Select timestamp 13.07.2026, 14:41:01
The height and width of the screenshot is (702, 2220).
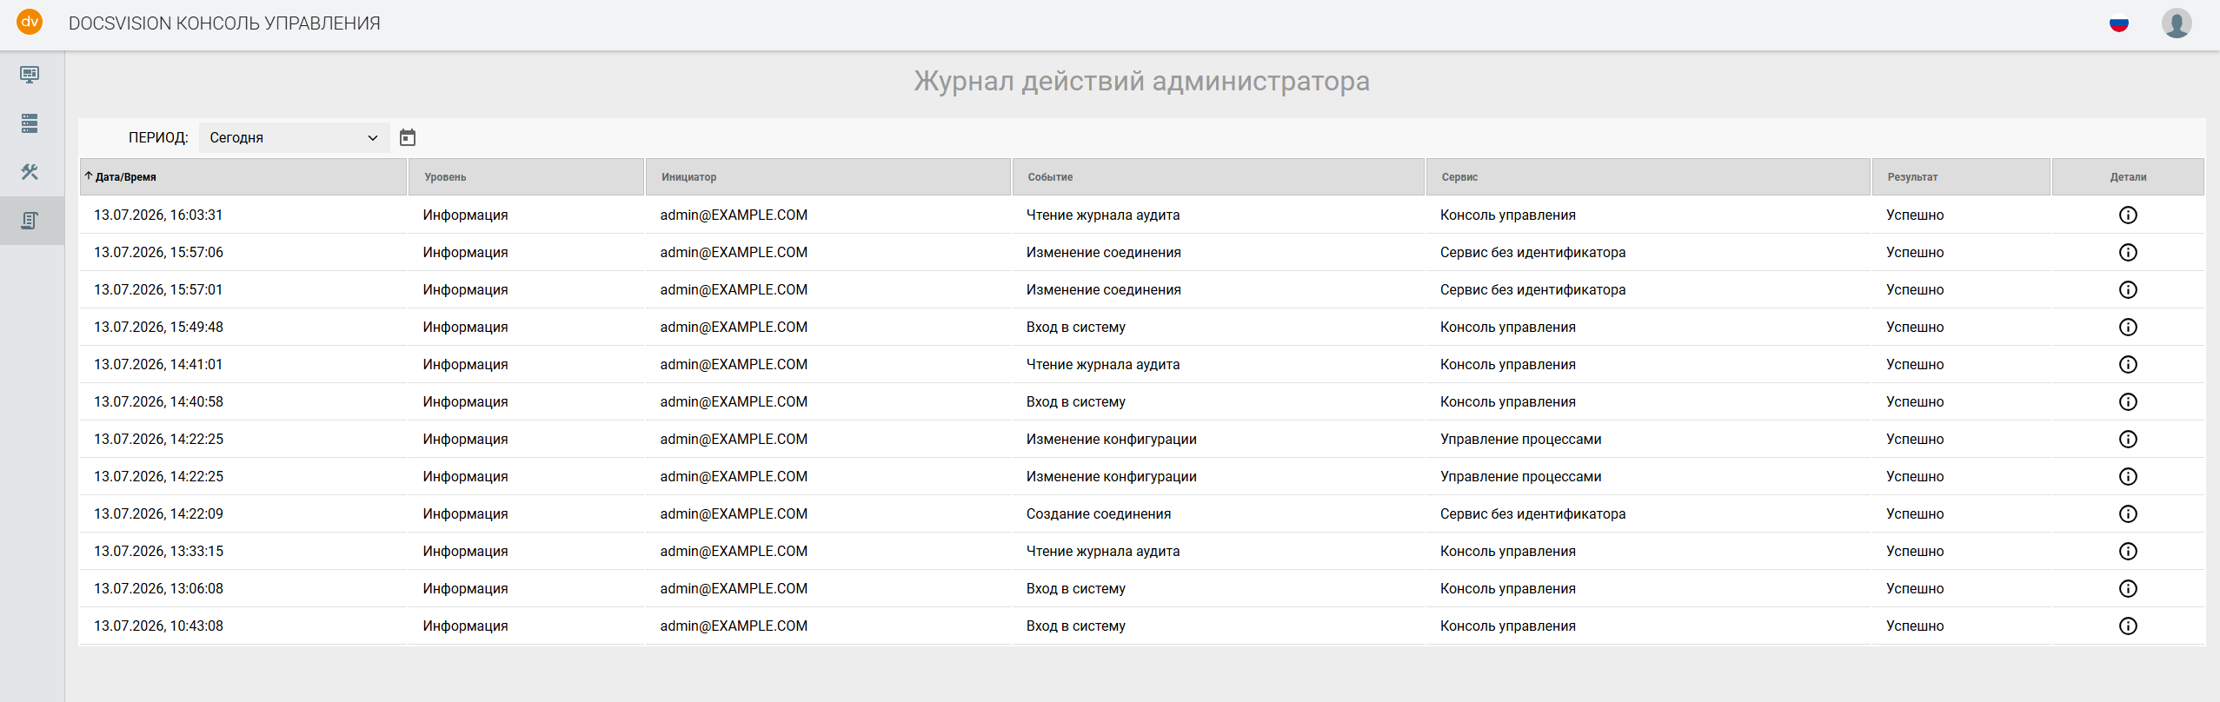tap(158, 364)
